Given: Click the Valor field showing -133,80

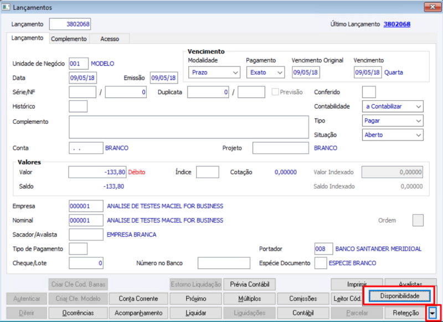Looking at the screenshot, I should [97, 172].
